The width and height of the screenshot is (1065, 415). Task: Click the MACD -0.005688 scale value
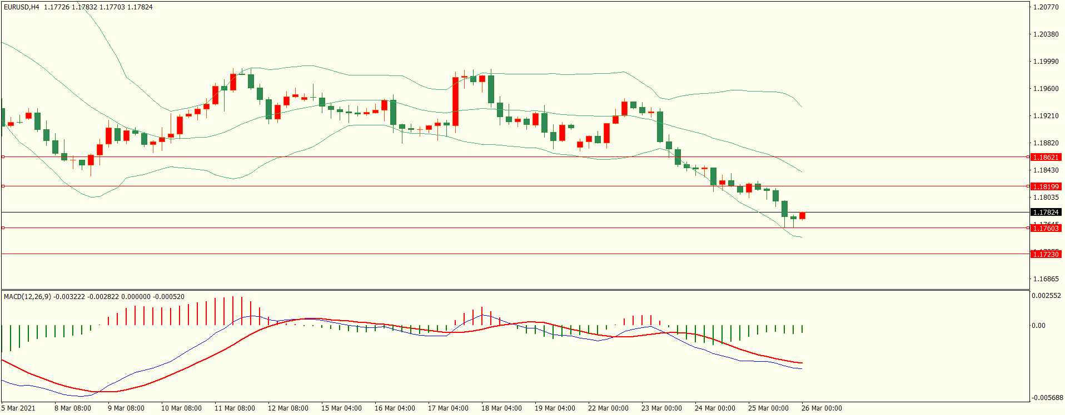coord(1047,398)
